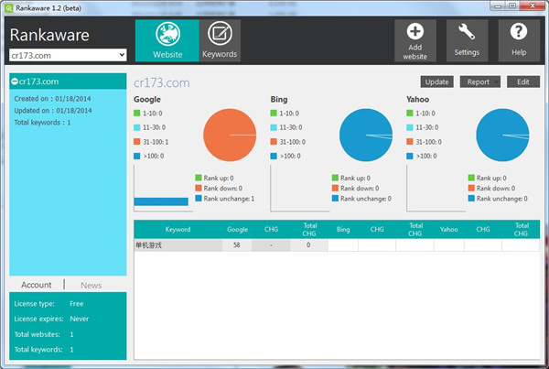Click Yahoo "Rank down: 0" legend
This screenshot has height=369, width=549.
coord(491,189)
